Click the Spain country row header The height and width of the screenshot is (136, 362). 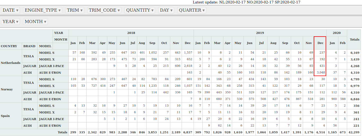coord(5,116)
